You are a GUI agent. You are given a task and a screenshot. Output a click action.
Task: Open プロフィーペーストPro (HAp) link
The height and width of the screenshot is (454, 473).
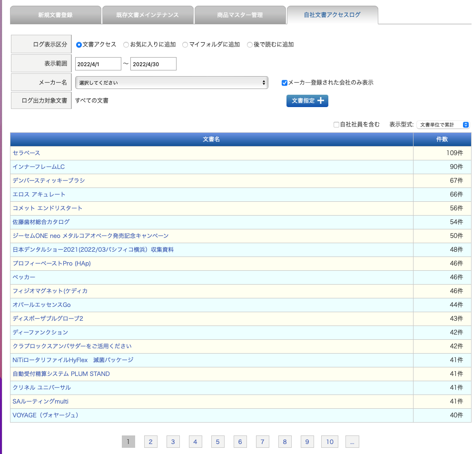tap(51, 263)
